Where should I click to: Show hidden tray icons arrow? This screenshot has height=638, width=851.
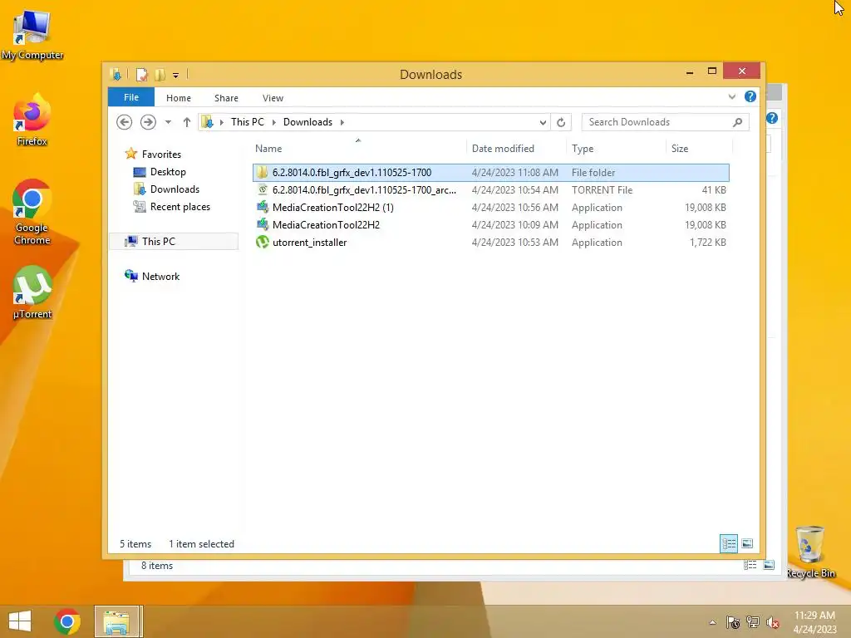712,622
